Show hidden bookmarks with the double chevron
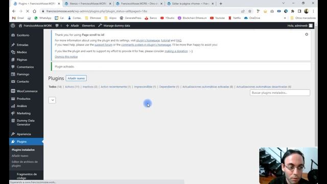The width and height of the screenshot is (327, 184). click(x=285, y=18)
